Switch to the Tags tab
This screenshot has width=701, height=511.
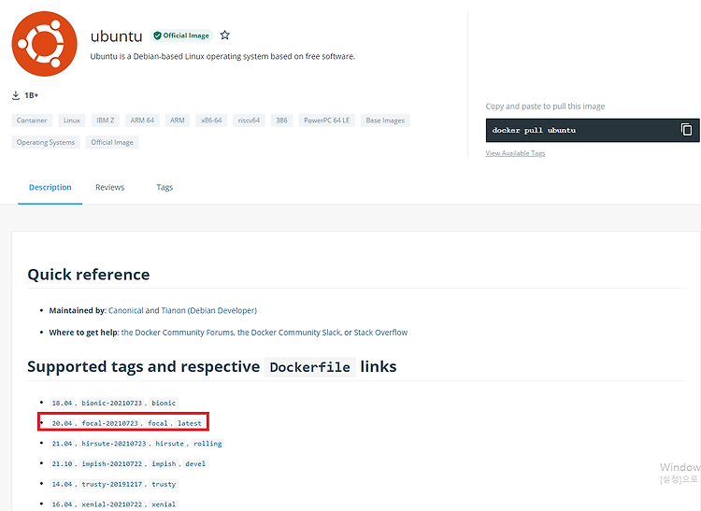pos(165,187)
